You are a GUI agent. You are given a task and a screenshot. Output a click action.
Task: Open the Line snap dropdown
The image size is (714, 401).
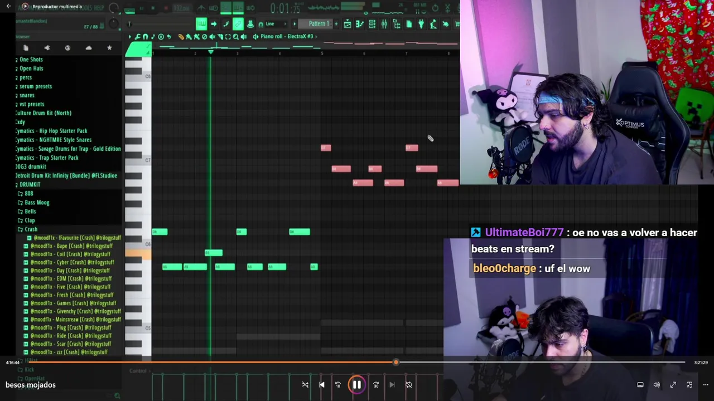[276, 24]
